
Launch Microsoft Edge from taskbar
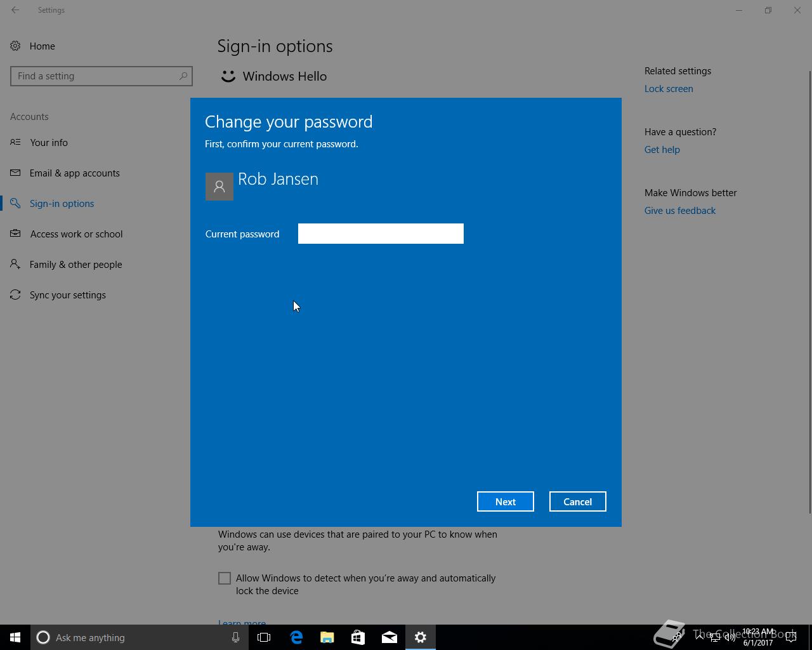[296, 637]
